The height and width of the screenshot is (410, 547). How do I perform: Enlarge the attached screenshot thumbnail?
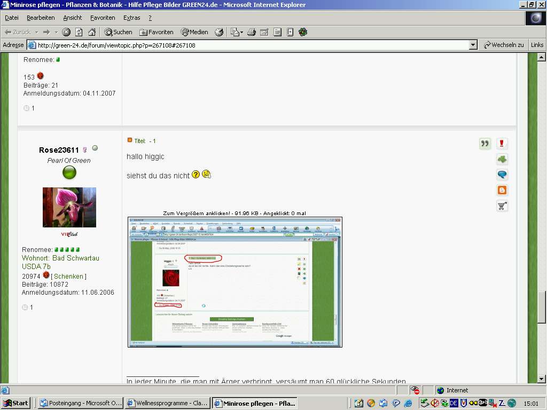pos(235,282)
